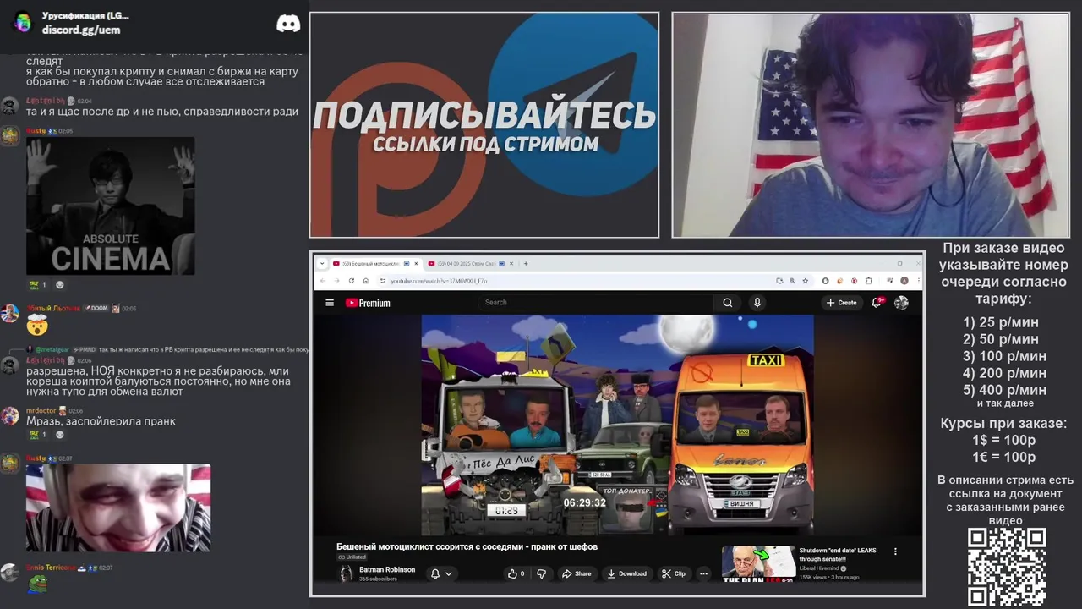Open the laughing face image in chat

click(118, 507)
